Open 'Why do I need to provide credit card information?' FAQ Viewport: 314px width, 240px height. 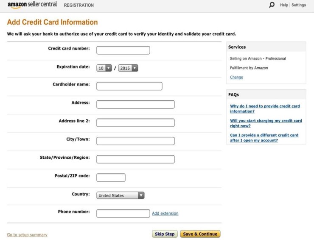point(265,109)
